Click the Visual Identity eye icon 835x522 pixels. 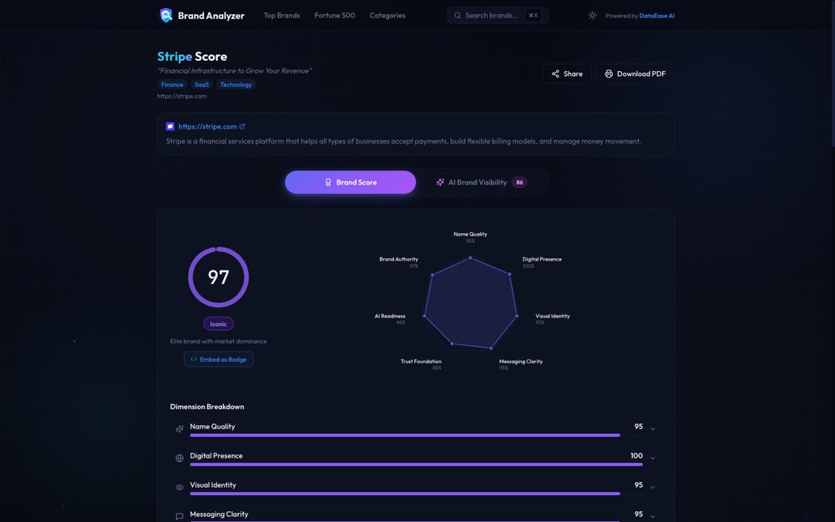pyautogui.click(x=180, y=488)
